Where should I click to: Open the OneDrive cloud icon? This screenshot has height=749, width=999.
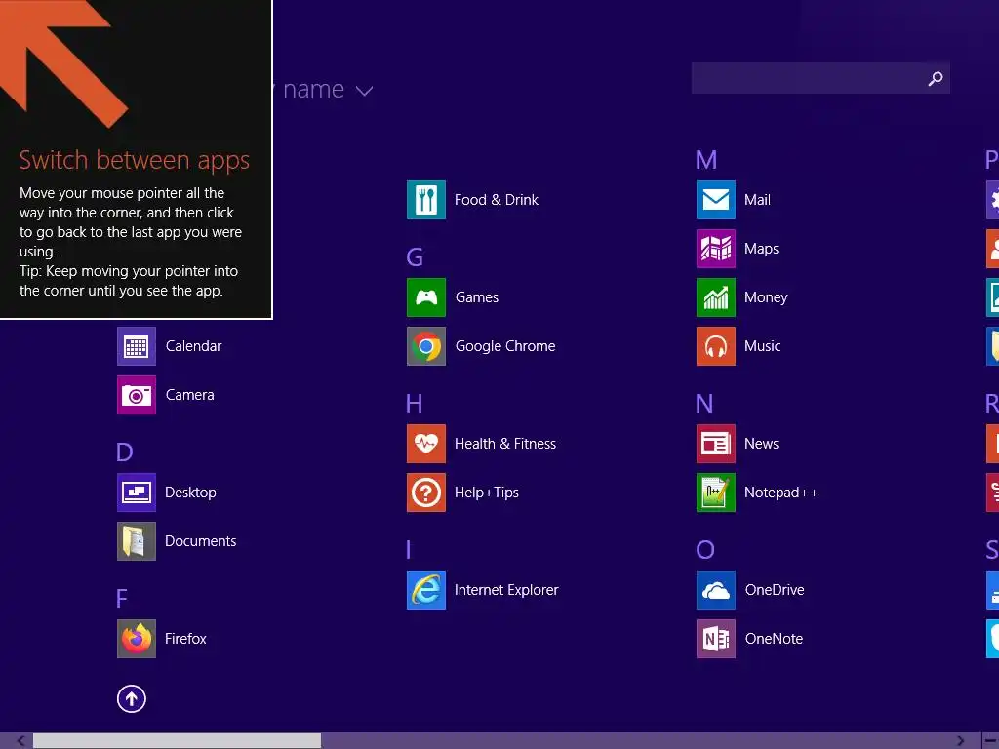point(716,590)
